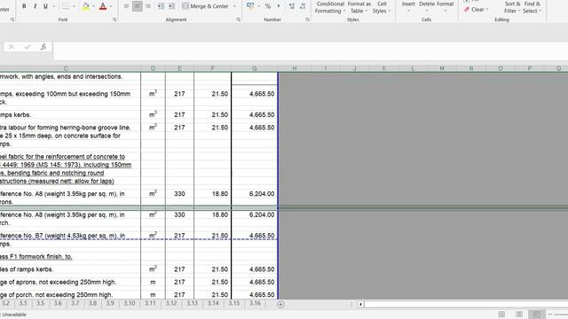
Task: Switch to sheet tab 3.12
Action: point(171,303)
